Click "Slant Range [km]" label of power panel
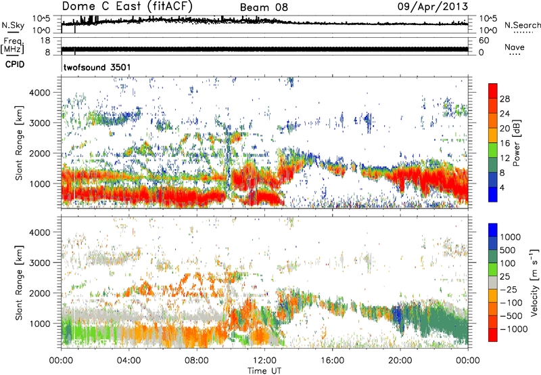 19,143
